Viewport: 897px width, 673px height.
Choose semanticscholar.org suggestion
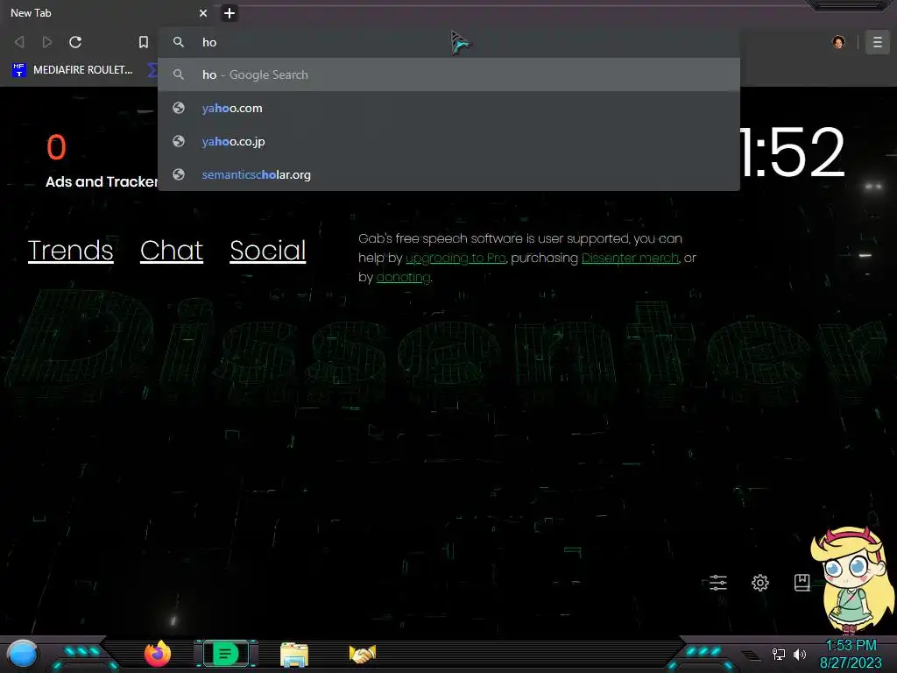point(448,174)
